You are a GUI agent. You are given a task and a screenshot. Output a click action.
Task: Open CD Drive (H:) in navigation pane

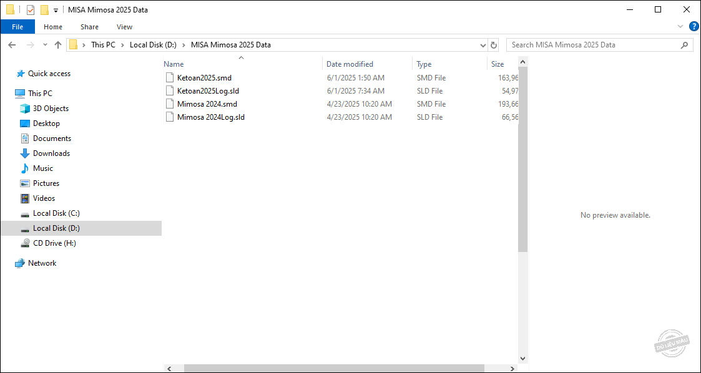click(x=54, y=243)
